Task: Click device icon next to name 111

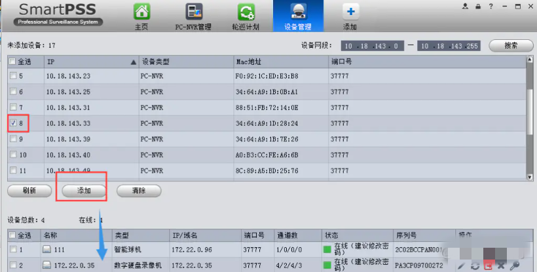Action: 47,250
